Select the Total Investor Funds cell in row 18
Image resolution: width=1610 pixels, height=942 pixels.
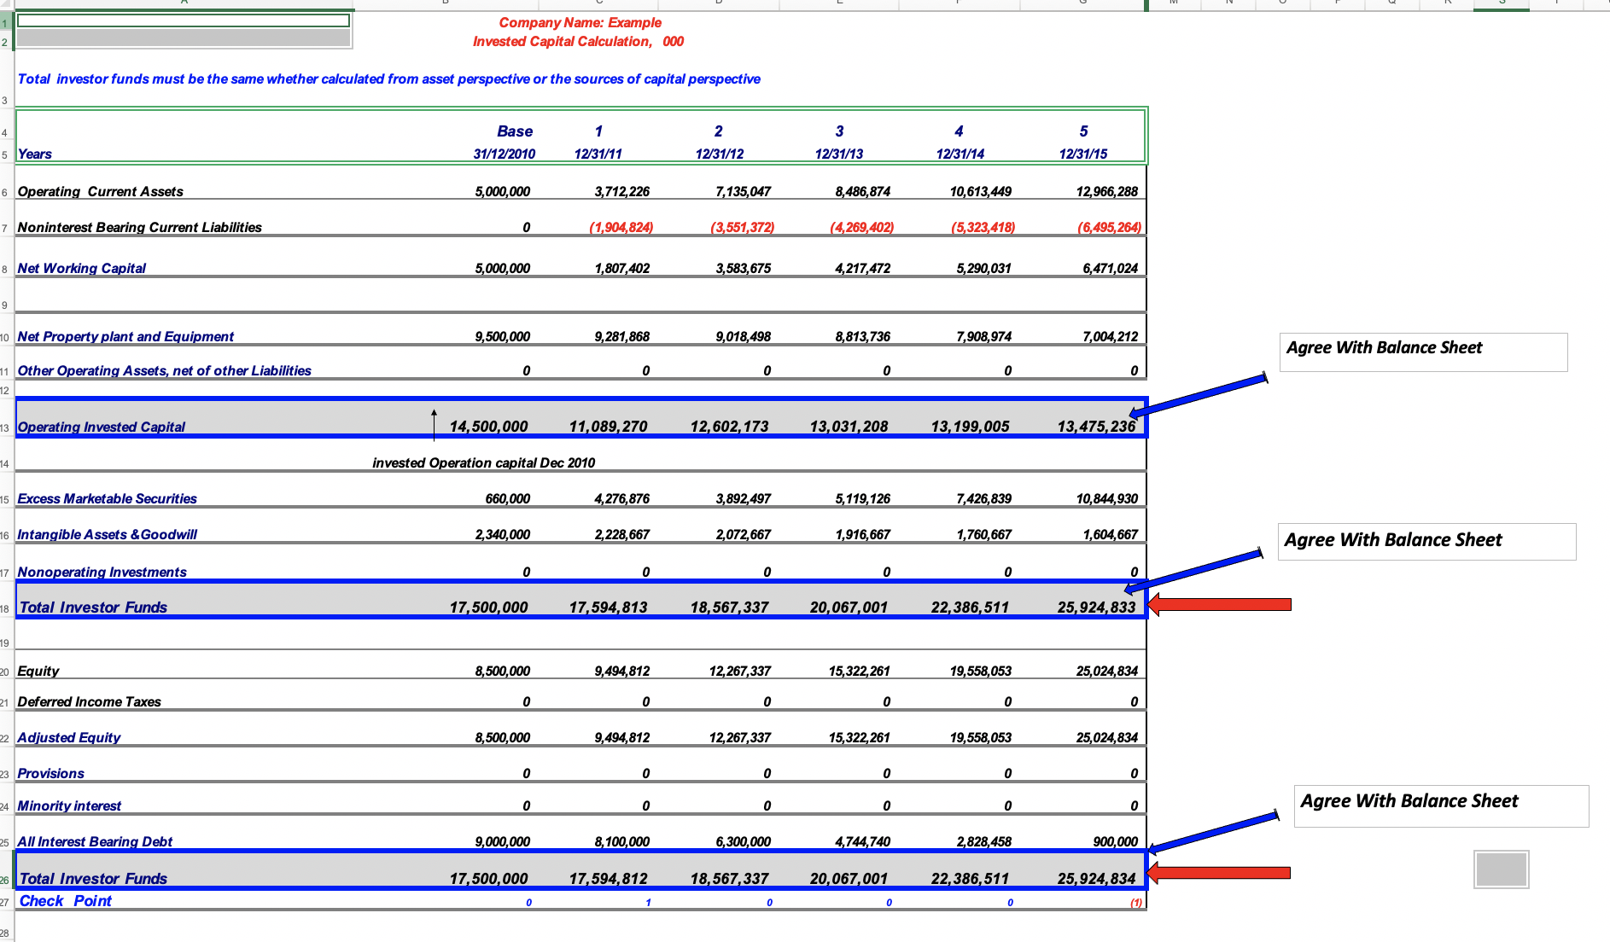(x=92, y=607)
